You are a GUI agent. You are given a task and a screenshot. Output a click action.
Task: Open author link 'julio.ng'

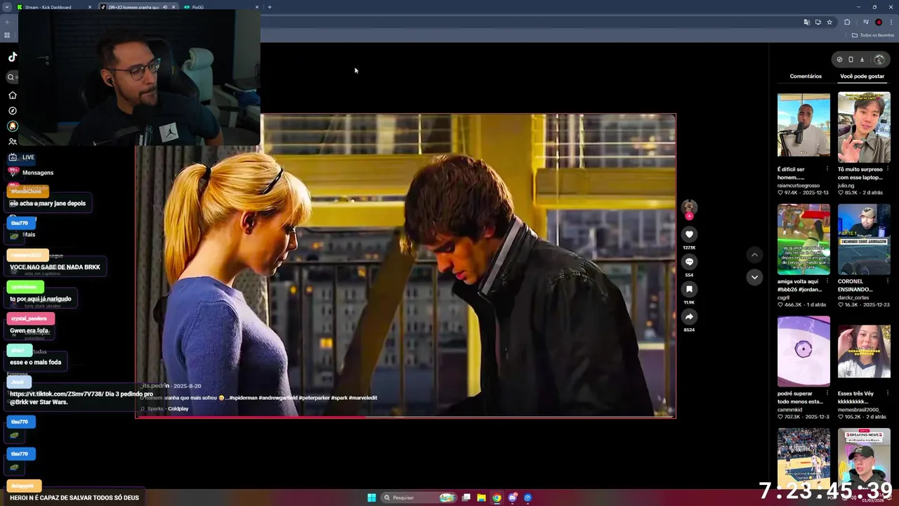coord(847,186)
